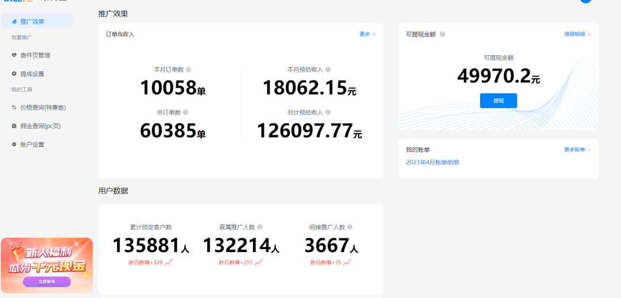Click the 新人福利 promotional banner
The image size is (621, 298).
click(47, 265)
